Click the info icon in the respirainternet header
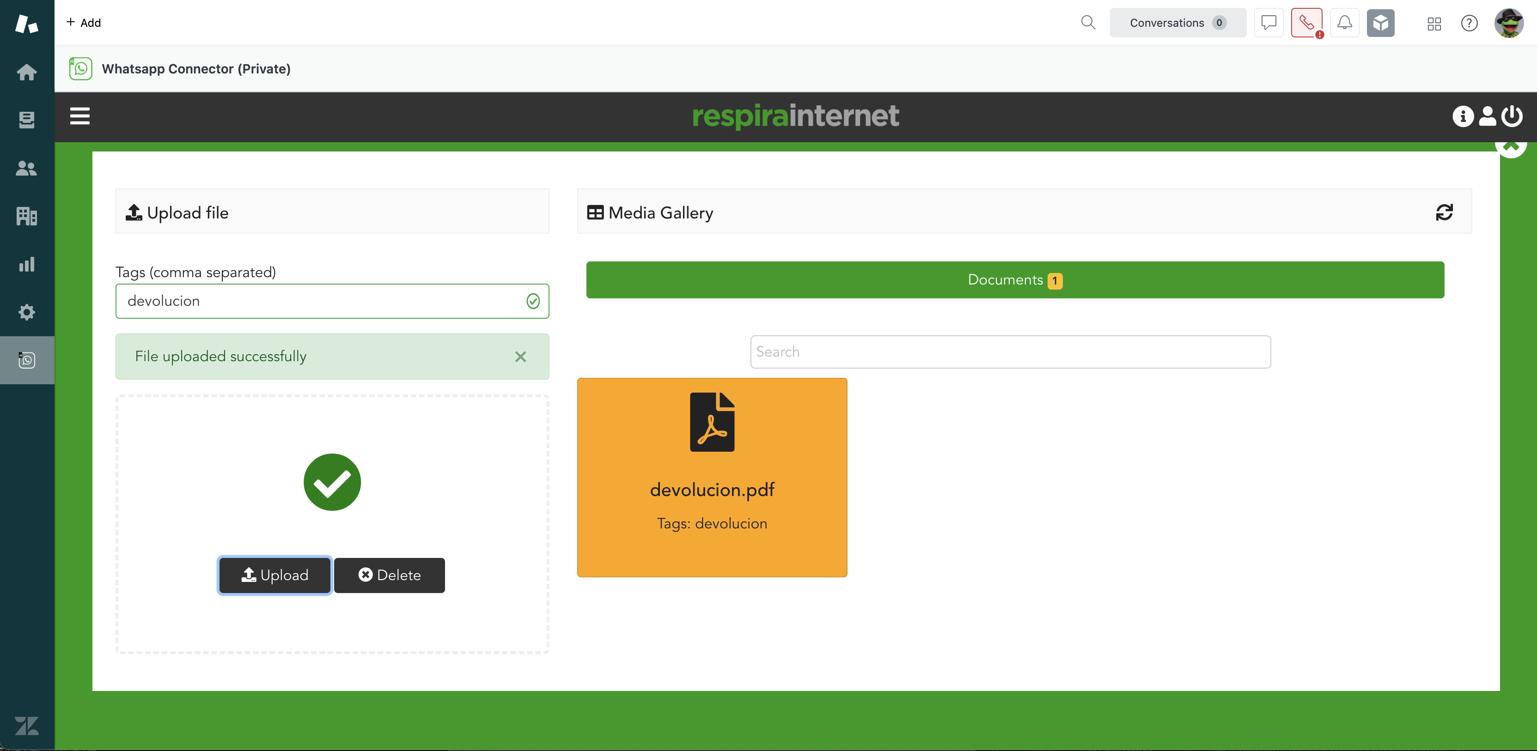This screenshot has width=1537, height=751. coord(1463,116)
